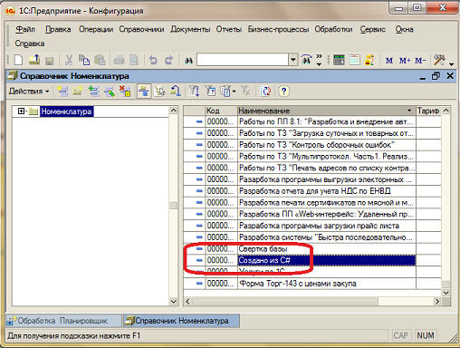This screenshot has height=348, width=460.
Task: Click go up level arrow icon
Action: (x=176, y=91)
